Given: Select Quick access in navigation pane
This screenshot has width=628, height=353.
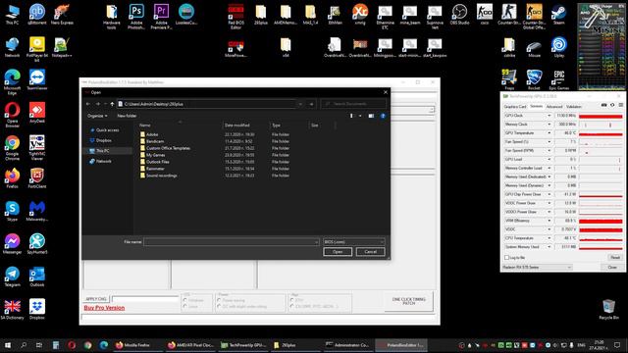Looking at the screenshot, I should pos(107,130).
